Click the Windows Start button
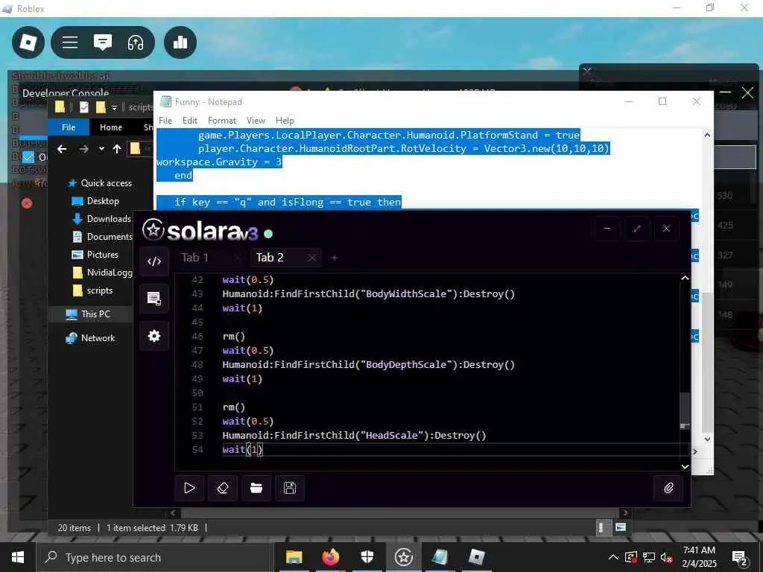 coord(18,557)
